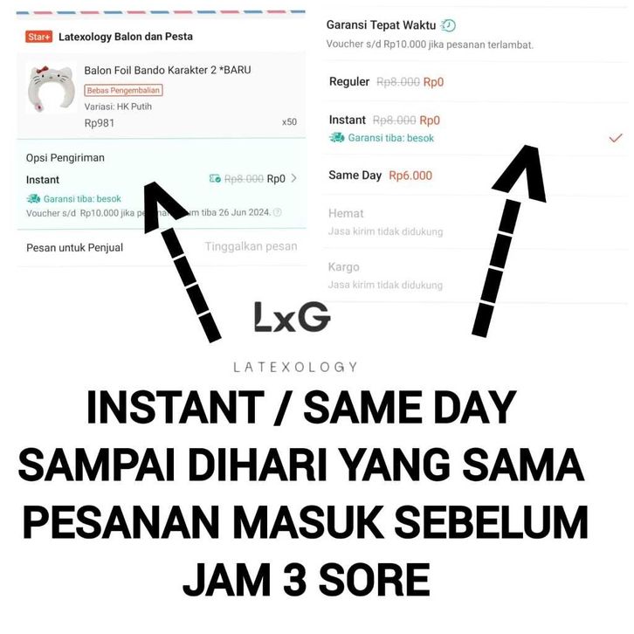This screenshot has width=634, height=634.
Task: Tap the question mark info icon after 26 Jun 2024
Action: click(278, 212)
